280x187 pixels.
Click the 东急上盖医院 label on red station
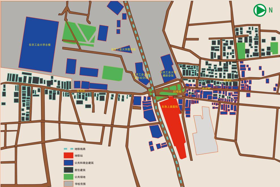(x=170, y=107)
